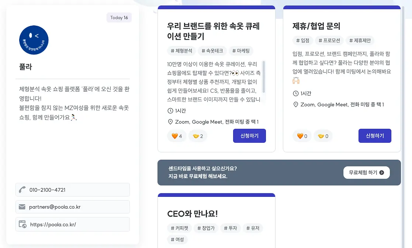
Task: Select the # 커피챗 tag
Action: pos(180,228)
